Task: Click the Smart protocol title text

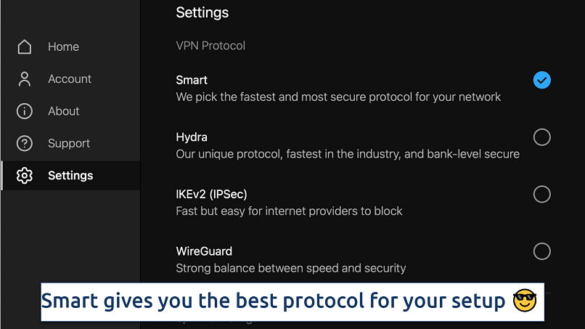Action: pos(192,80)
